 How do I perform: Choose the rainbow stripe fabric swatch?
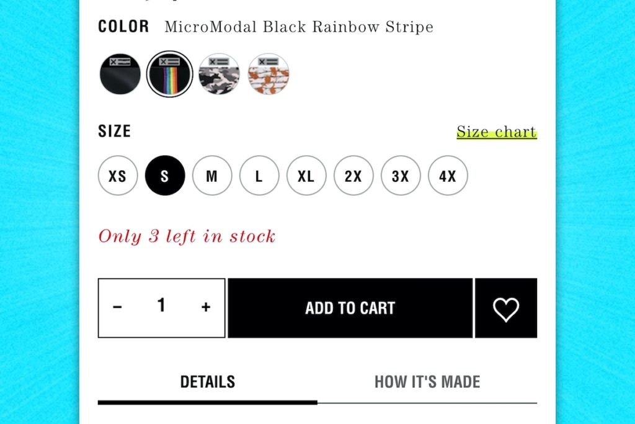click(169, 73)
